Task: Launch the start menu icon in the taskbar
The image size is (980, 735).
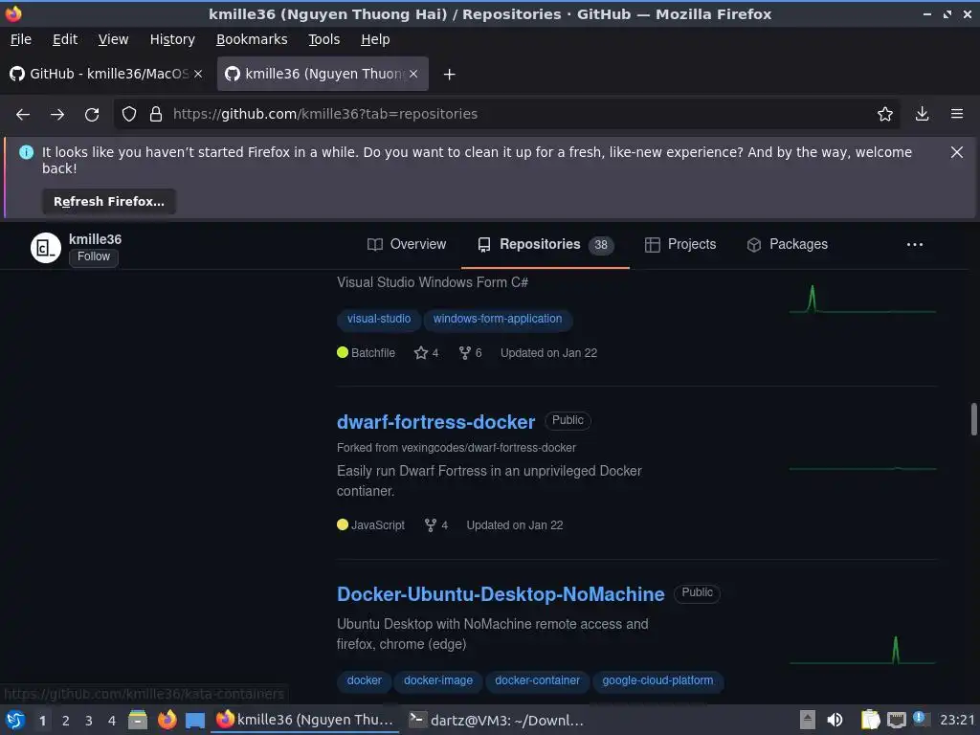Action: coord(15,720)
